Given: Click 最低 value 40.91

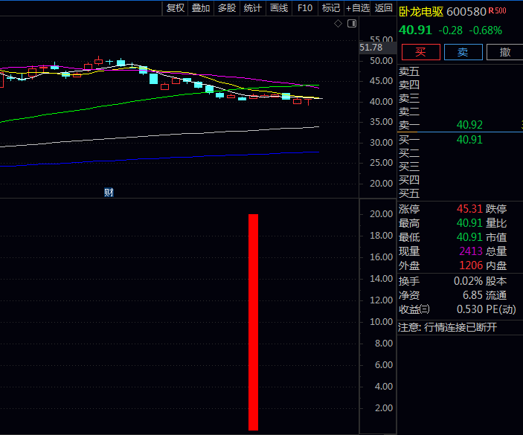Looking at the screenshot, I should click(469, 237).
